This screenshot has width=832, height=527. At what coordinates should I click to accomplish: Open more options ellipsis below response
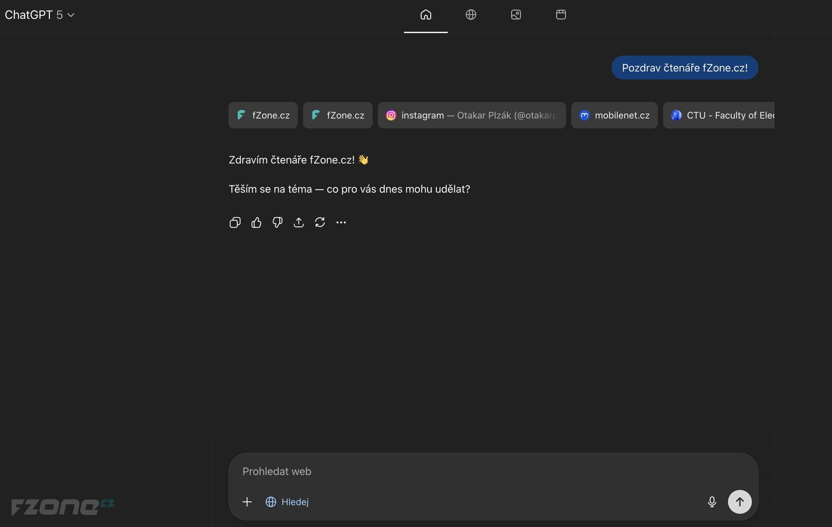point(341,223)
